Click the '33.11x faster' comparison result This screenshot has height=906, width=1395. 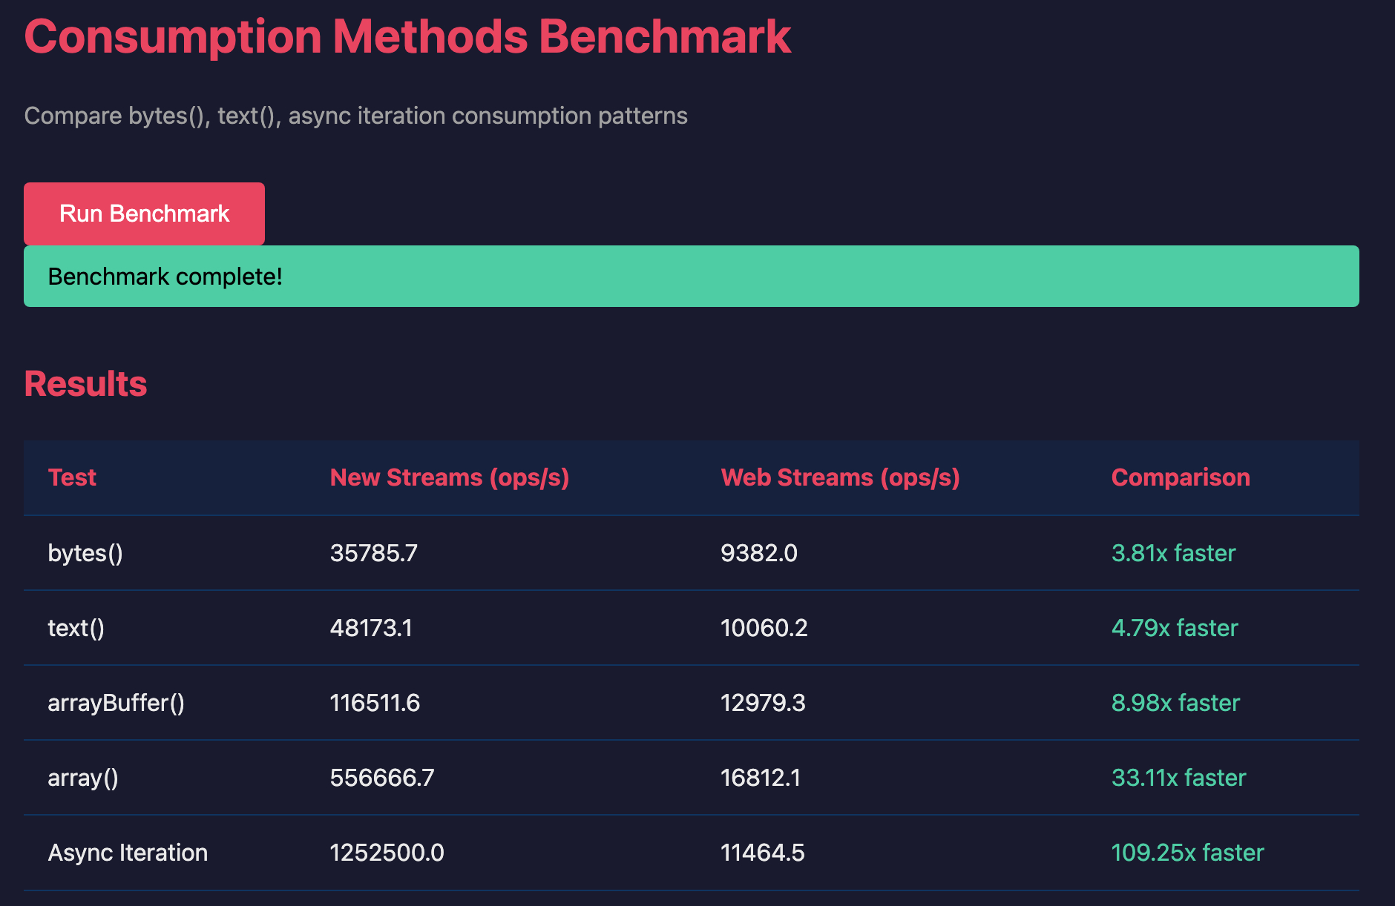(1178, 778)
